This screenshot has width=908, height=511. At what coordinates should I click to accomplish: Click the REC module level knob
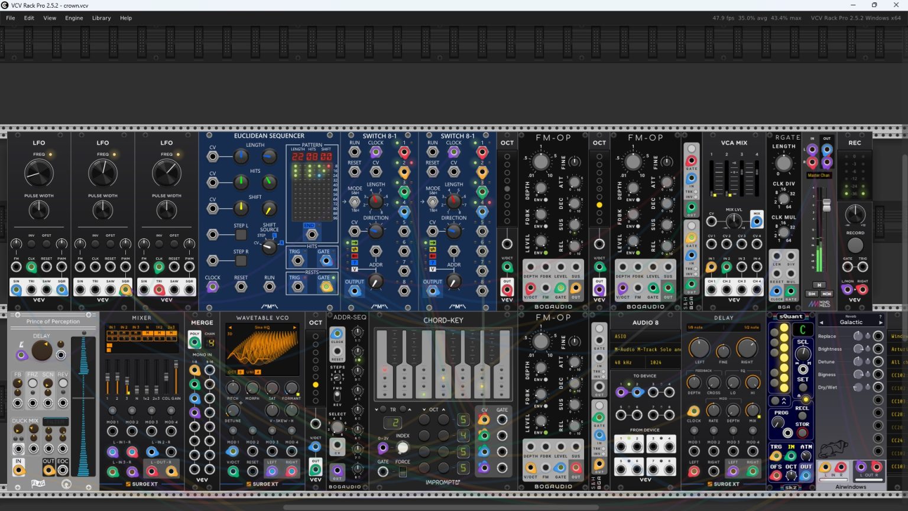tap(855, 214)
